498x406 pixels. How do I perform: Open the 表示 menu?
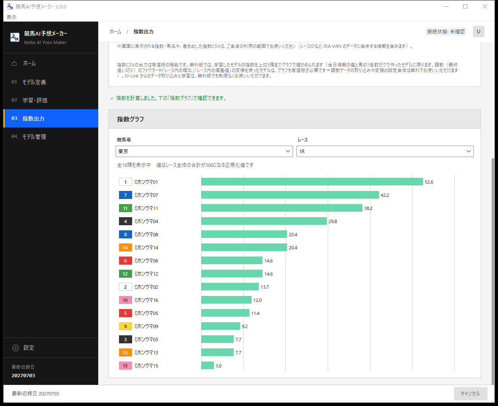pyautogui.click(x=11, y=17)
